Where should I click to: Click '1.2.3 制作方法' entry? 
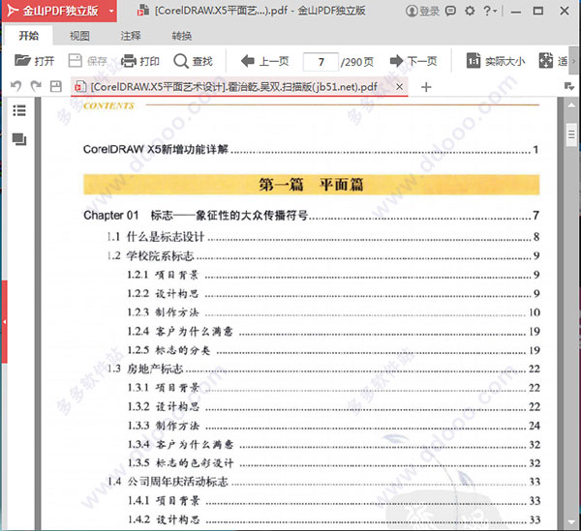pos(333,312)
